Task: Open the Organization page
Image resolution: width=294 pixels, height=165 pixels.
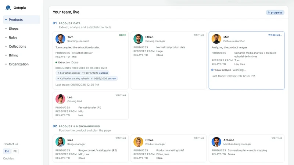Action: [19, 64]
